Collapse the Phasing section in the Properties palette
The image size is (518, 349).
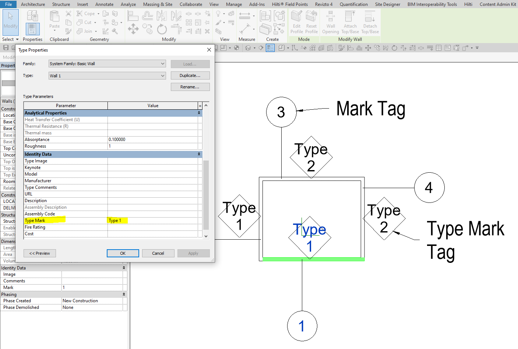[x=124, y=294]
